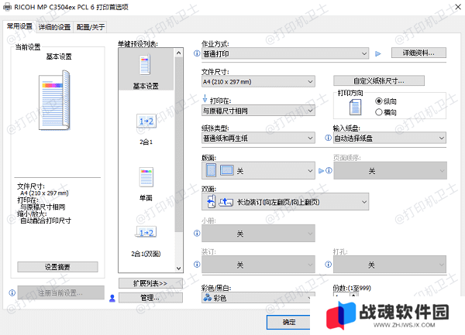Image resolution: width=465 pixels, height=335 pixels.
Task: Click the color icon in 彩色/黑白
Action: [x=207, y=298]
